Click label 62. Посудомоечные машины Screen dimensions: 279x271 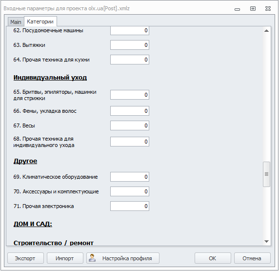(48, 30)
